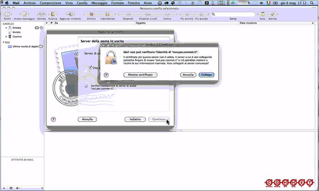Screen dimensions: 319x191
Task: Click the Più piccolo text icon
Action: pyautogui.click(x=187, y=14)
